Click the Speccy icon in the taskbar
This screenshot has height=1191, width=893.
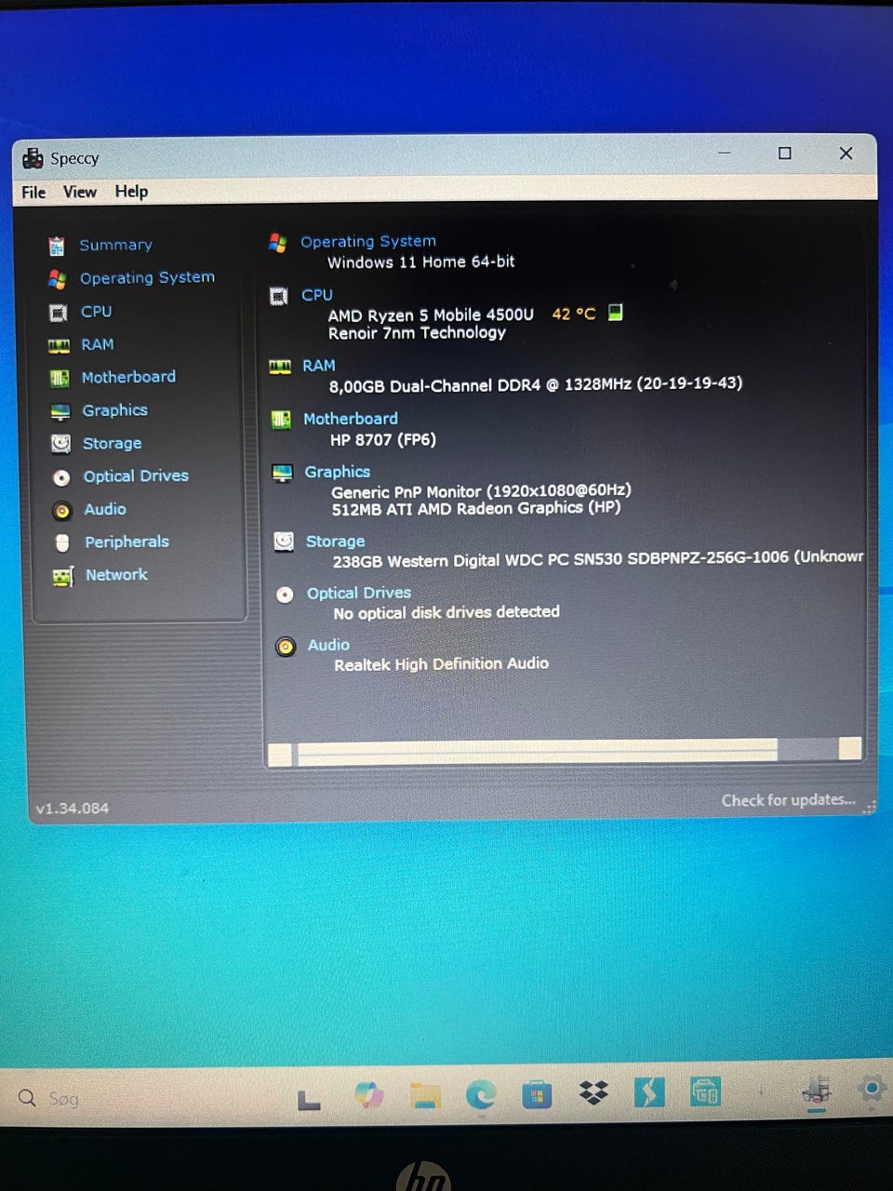click(817, 1090)
